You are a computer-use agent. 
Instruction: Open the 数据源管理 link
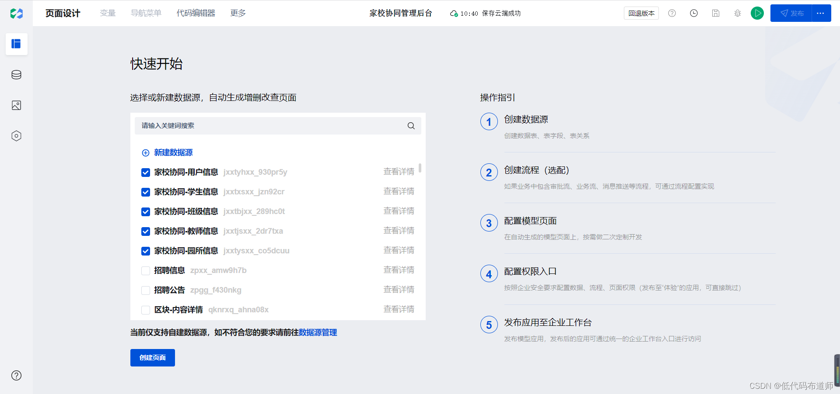tap(318, 332)
